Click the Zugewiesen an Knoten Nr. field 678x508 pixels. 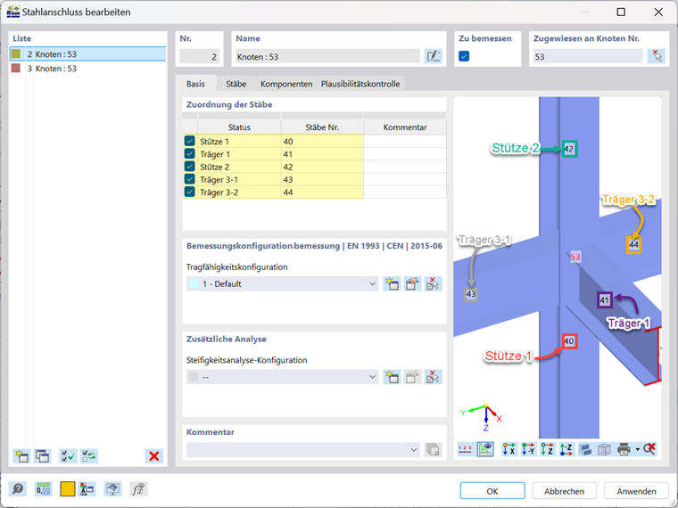pyautogui.click(x=588, y=56)
